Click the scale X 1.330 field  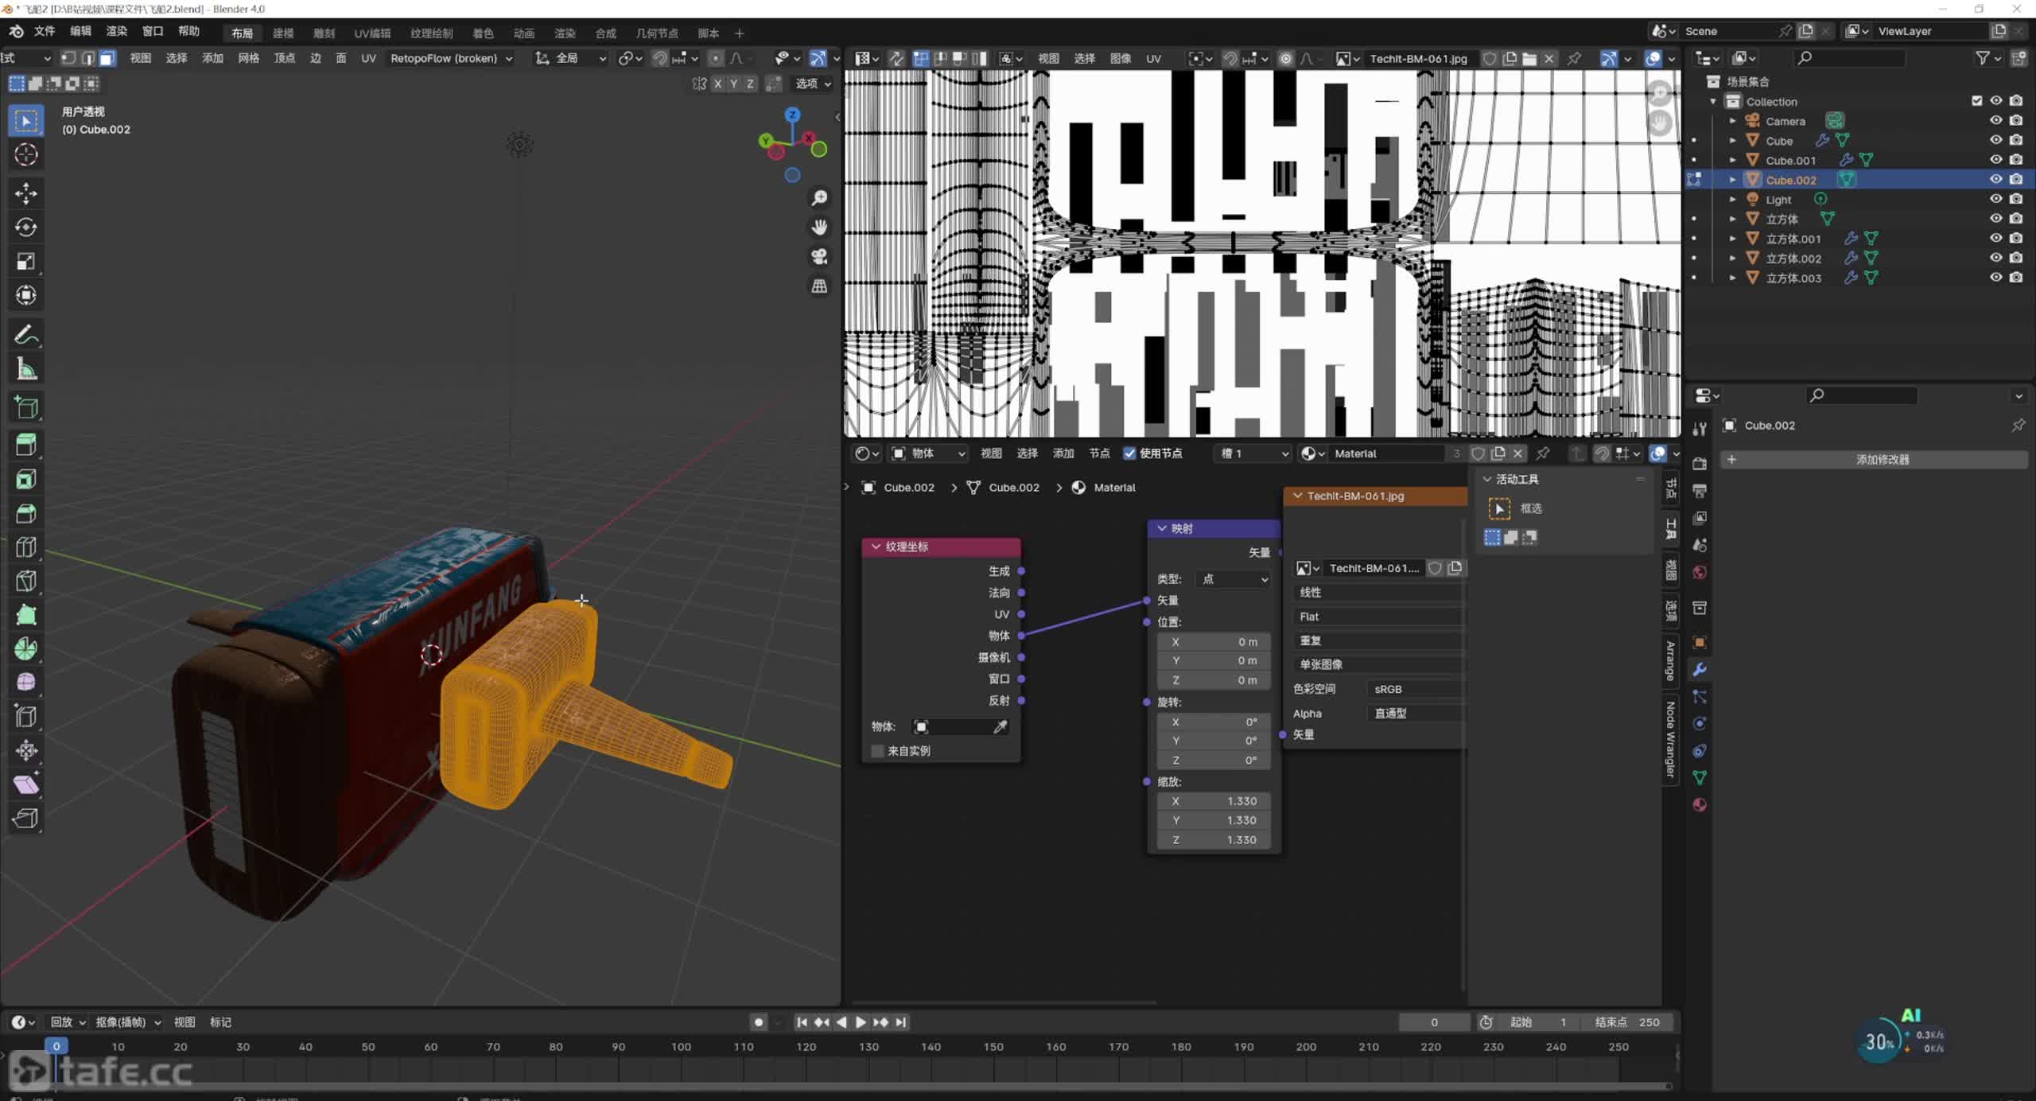click(1214, 801)
